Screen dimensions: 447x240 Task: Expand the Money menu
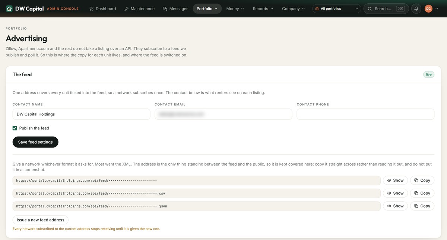click(235, 9)
